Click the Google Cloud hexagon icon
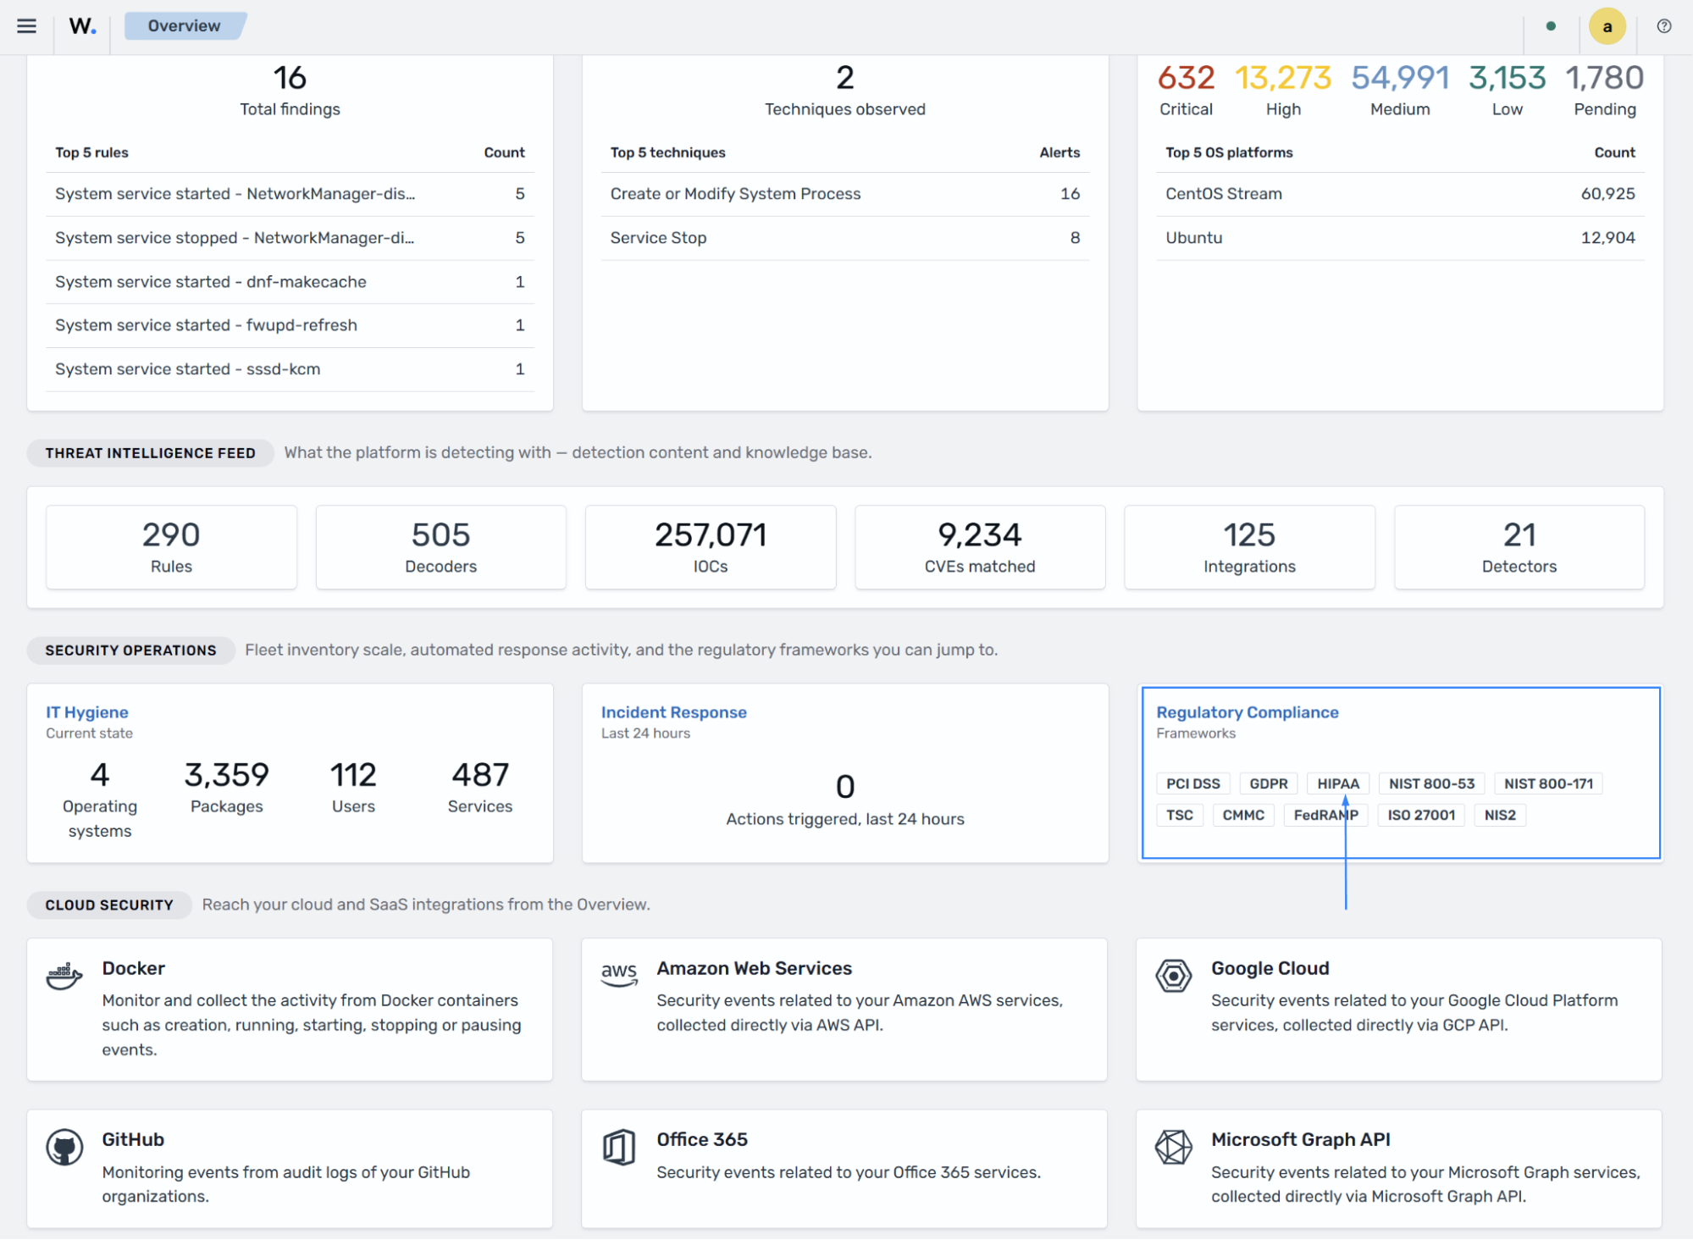1693x1240 pixels. point(1174,976)
